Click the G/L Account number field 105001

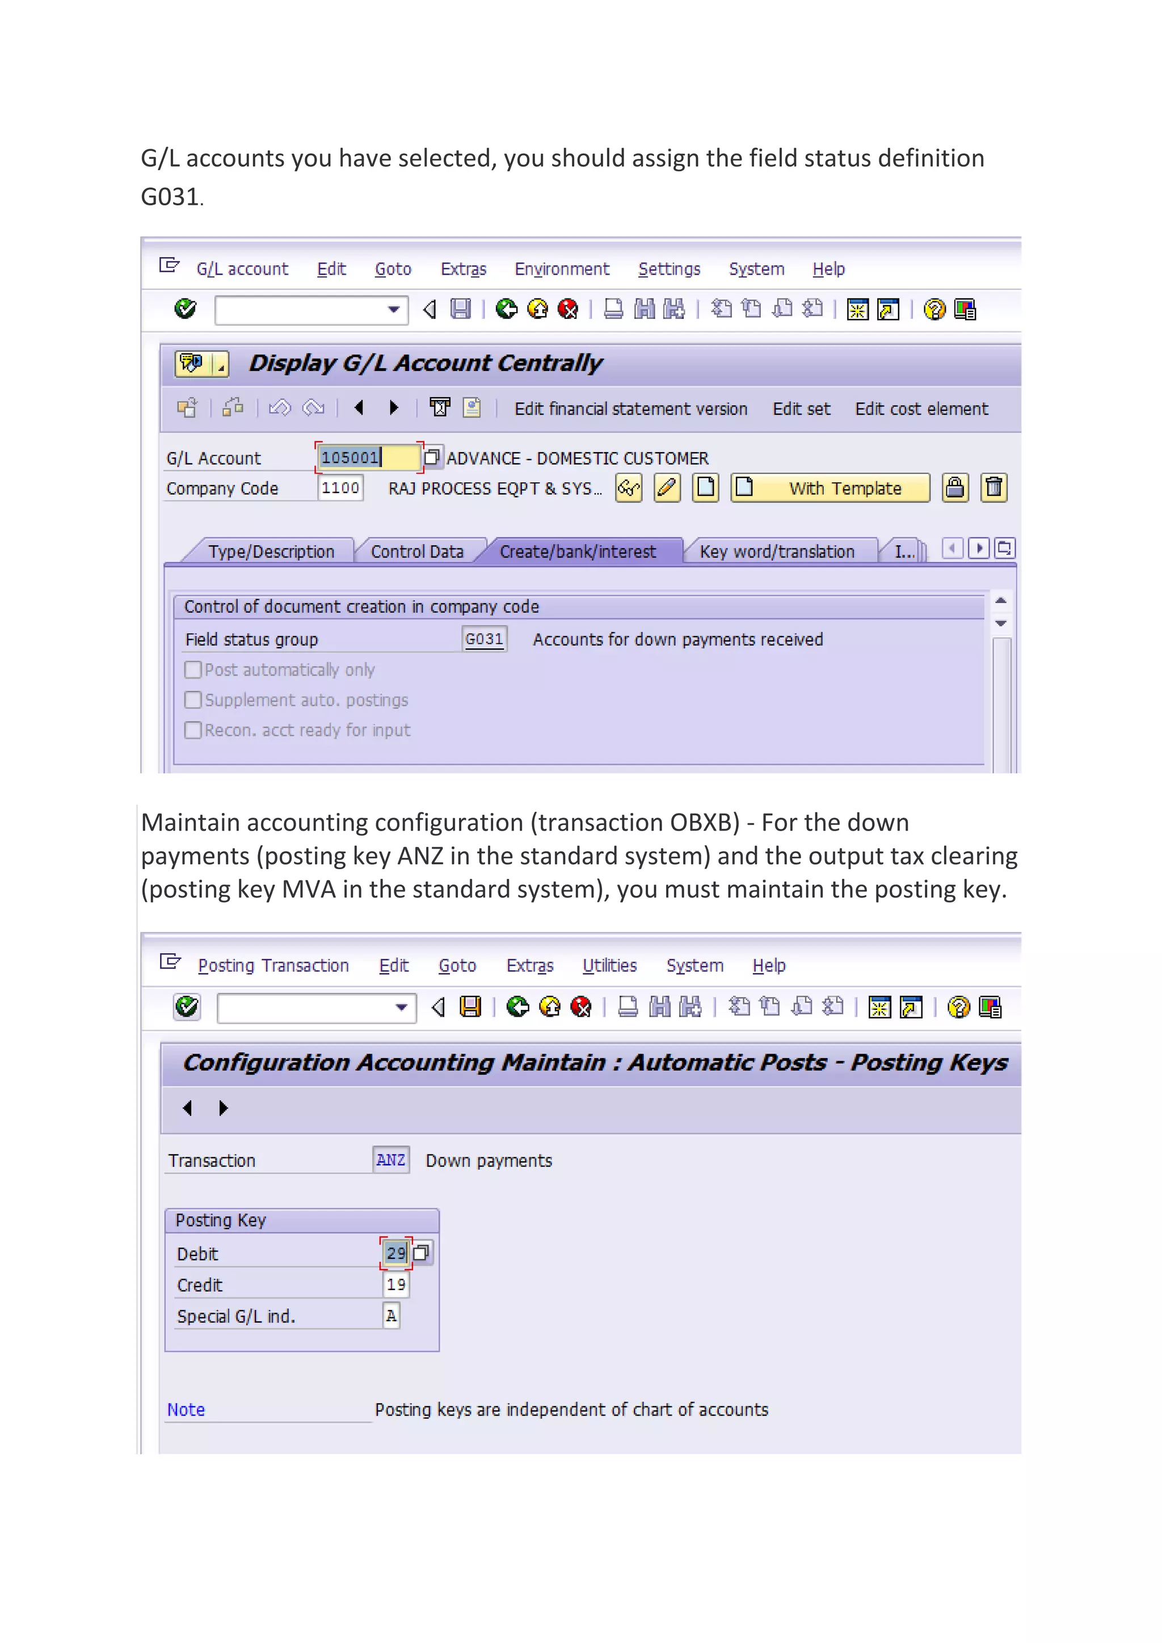(x=368, y=457)
